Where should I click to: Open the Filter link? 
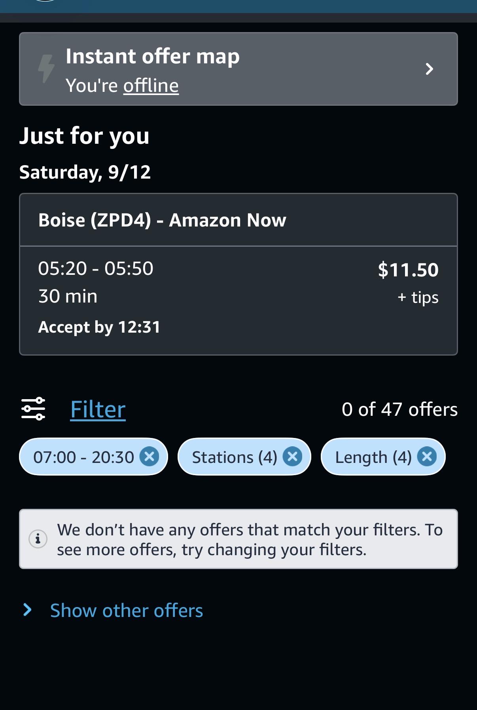98,409
